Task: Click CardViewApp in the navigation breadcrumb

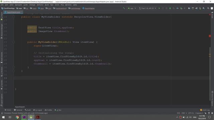Action: [8, 8]
